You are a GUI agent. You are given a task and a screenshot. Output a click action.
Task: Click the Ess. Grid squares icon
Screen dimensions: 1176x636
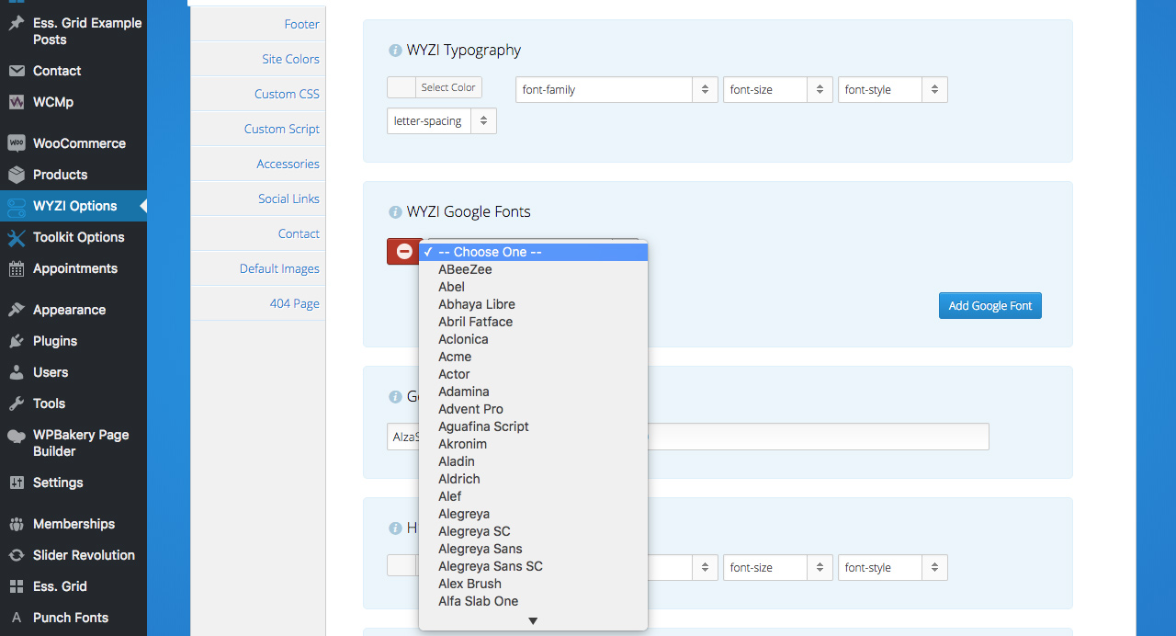(17, 586)
